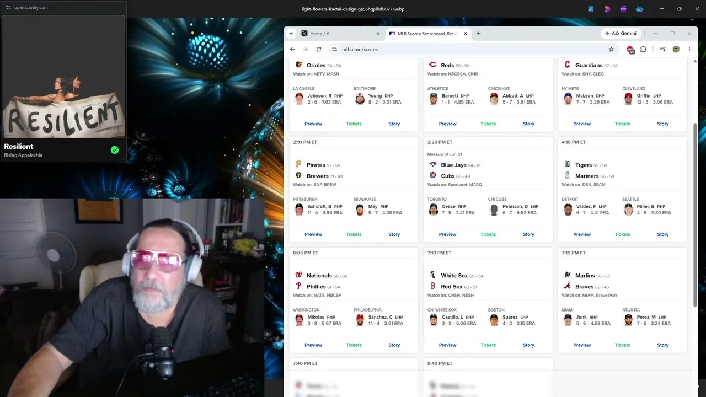Viewport: 706px width, 397px height.
Task: Open Preview for Nationals vs Phillies
Action: [313, 345]
